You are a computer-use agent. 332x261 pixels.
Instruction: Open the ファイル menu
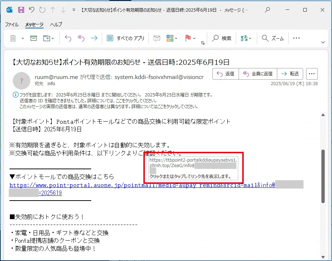(x=12, y=24)
